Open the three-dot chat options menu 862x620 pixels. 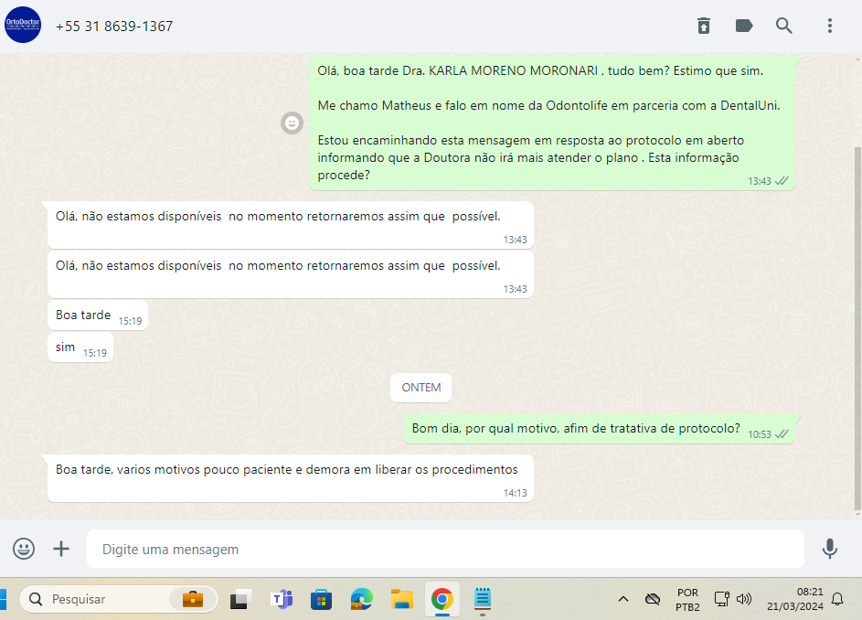tap(830, 26)
